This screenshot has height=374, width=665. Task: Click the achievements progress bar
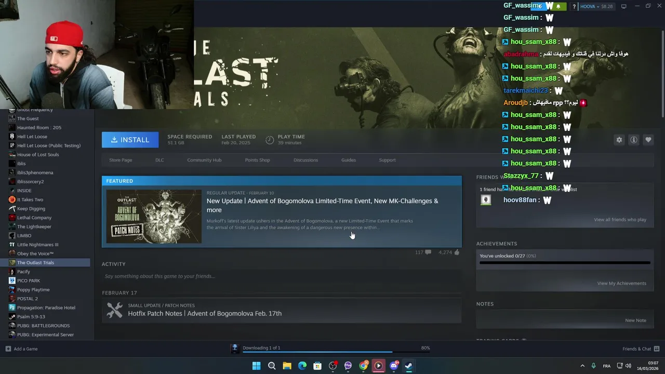click(565, 263)
